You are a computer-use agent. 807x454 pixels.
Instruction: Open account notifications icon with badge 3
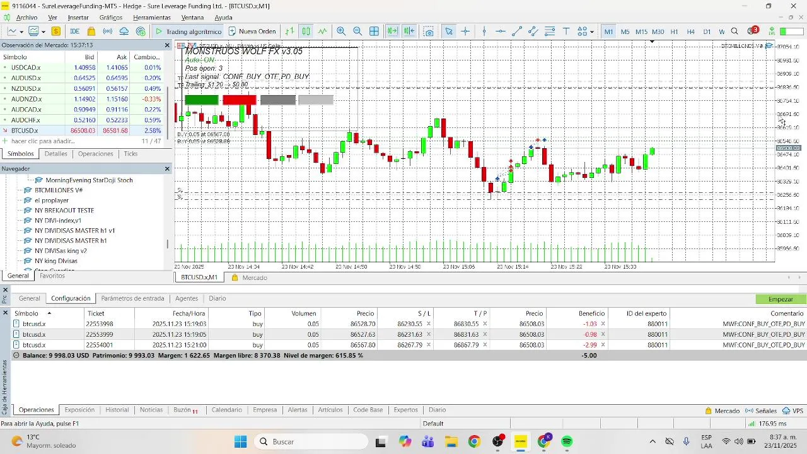coord(752,31)
